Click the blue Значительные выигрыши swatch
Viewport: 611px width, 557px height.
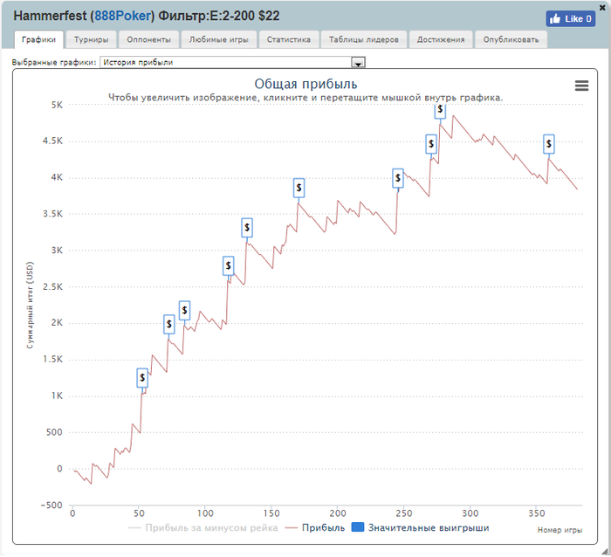tap(357, 527)
